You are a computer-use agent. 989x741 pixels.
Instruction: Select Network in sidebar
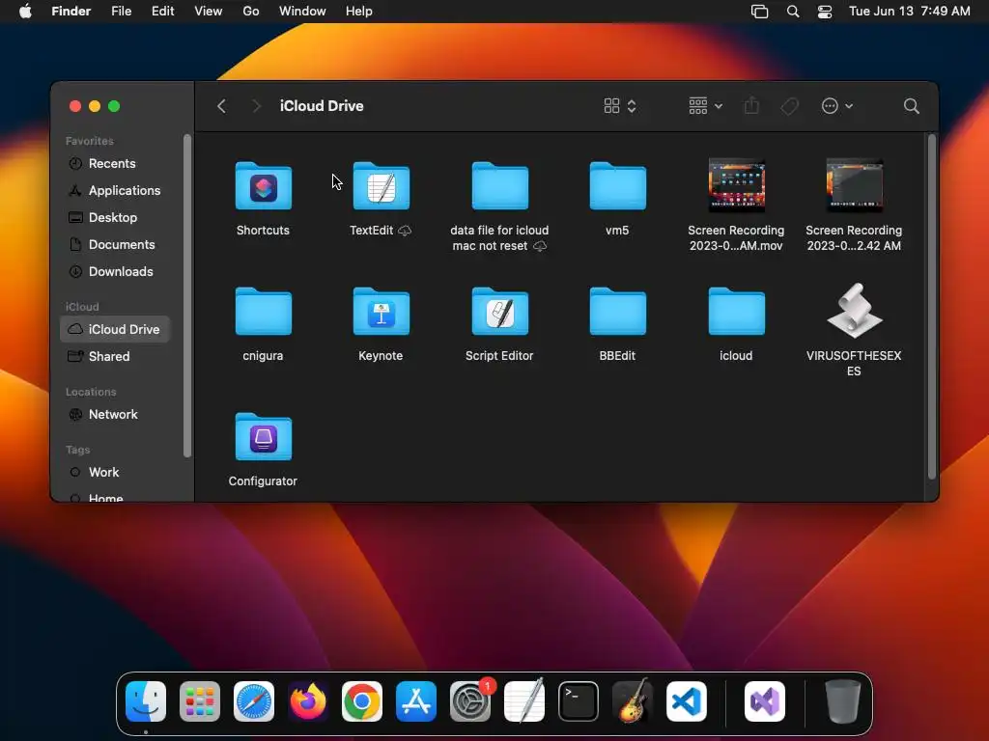pos(115,414)
